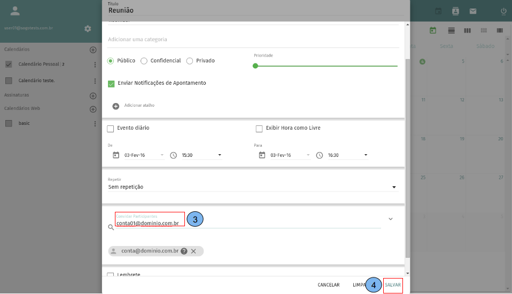
Task: Click the start date calendar icon
Action: point(116,155)
